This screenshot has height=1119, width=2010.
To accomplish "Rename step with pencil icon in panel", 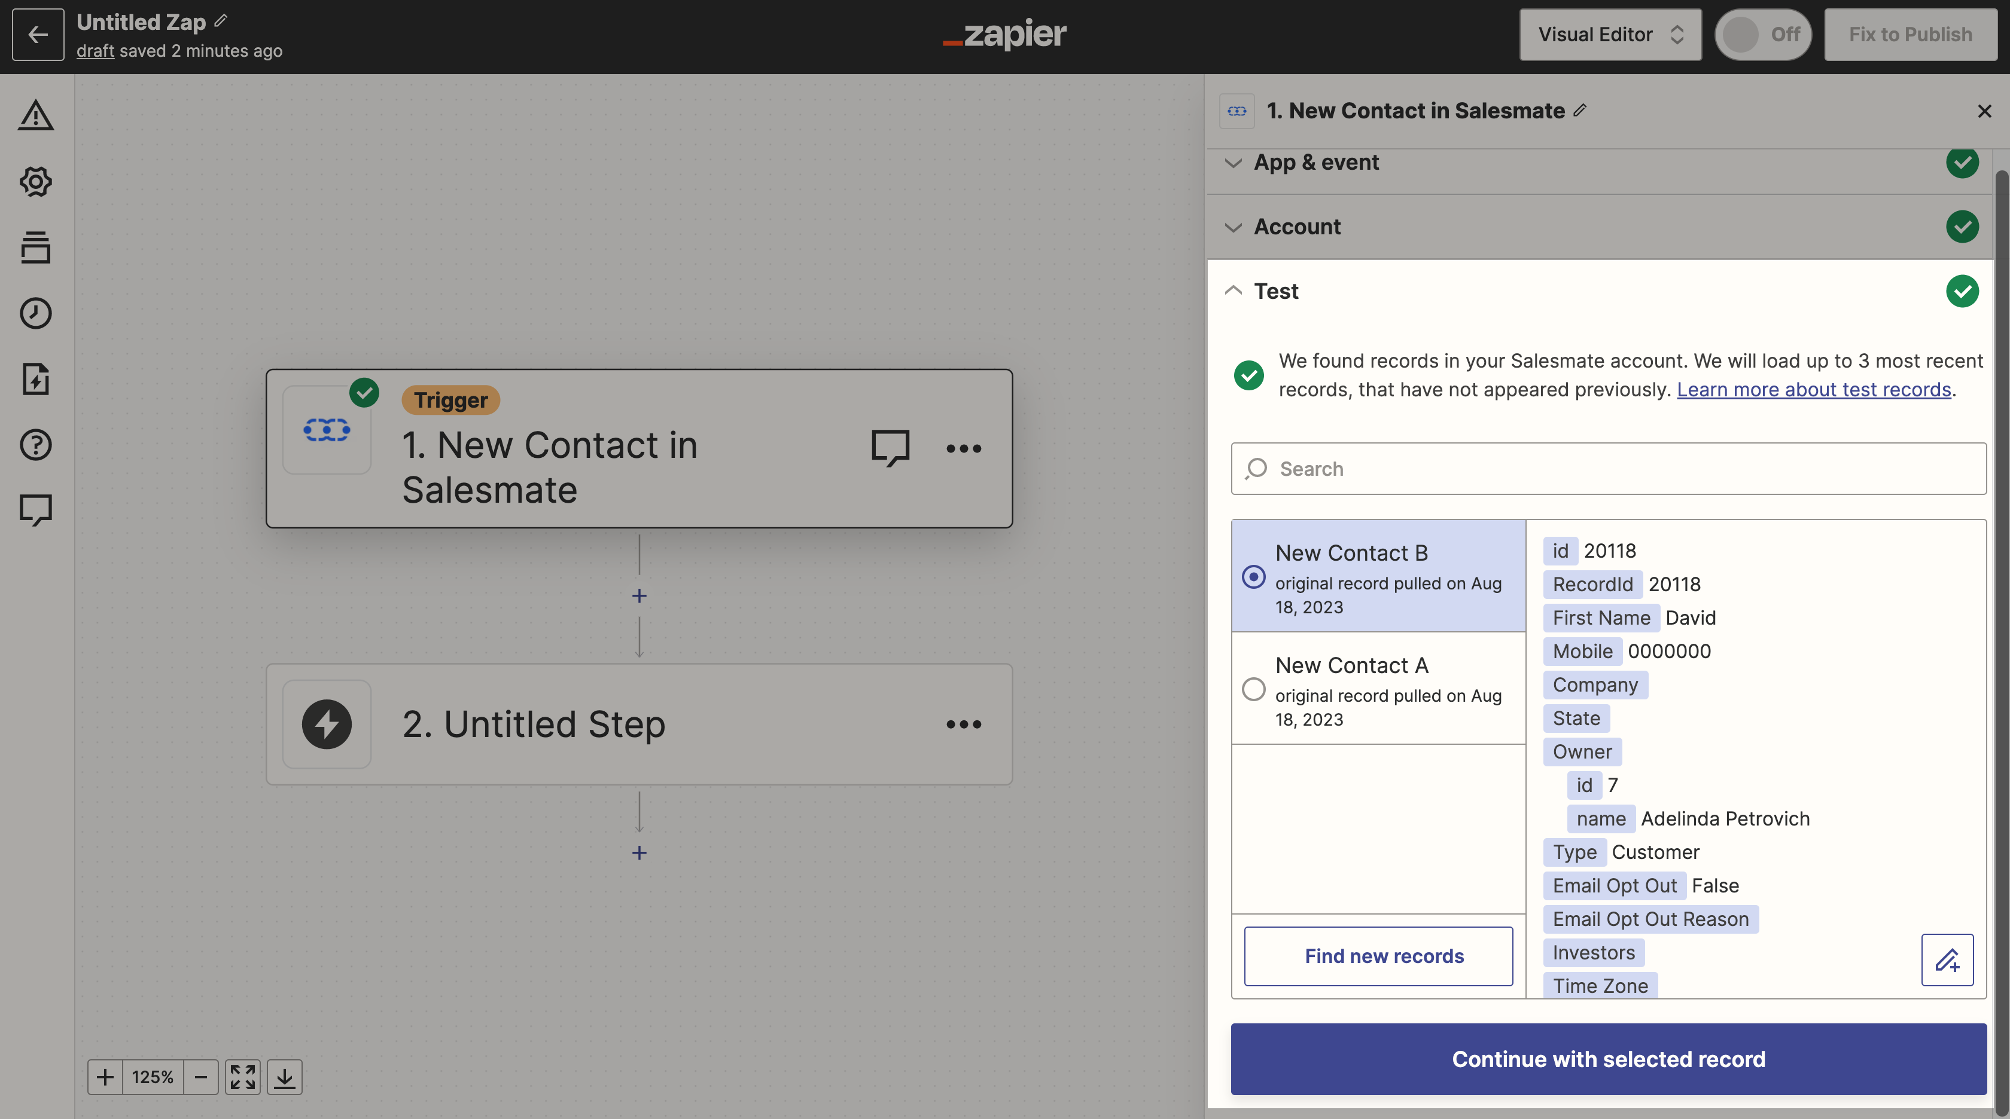I will [1579, 111].
